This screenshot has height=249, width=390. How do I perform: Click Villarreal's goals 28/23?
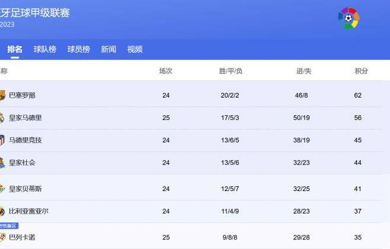click(302, 211)
